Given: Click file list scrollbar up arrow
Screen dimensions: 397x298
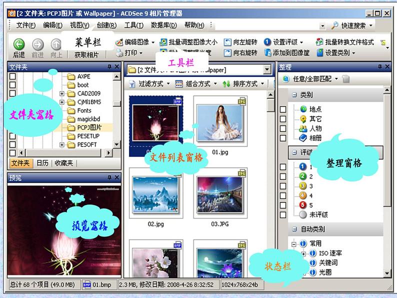Looking at the screenshot, I should click(270, 95).
